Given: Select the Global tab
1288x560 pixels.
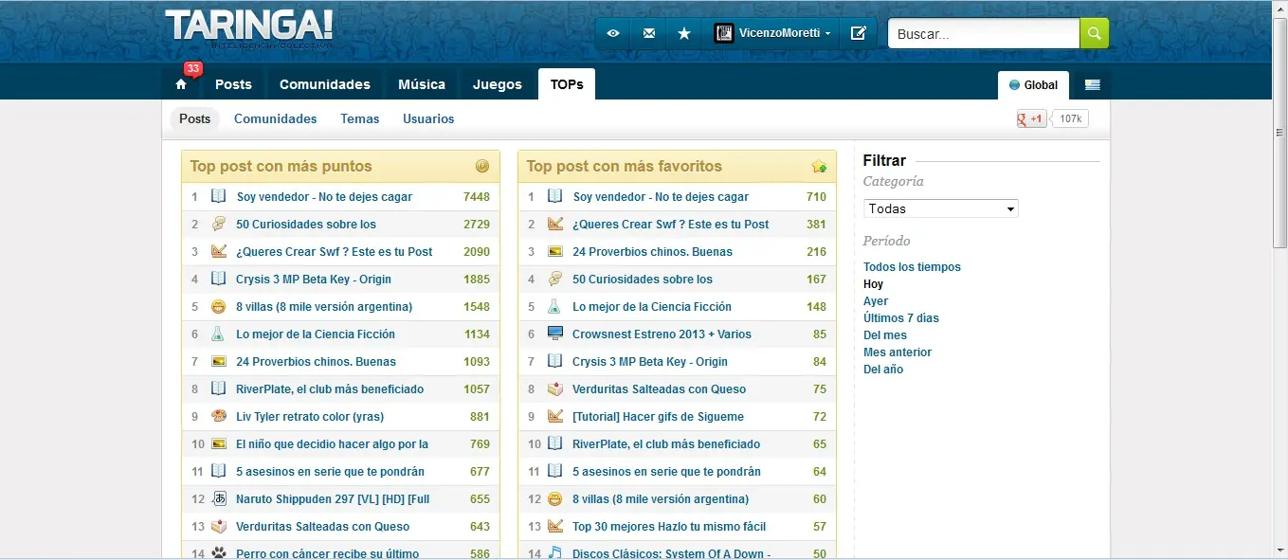Looking at the screenshot, I should (1033, 84).
